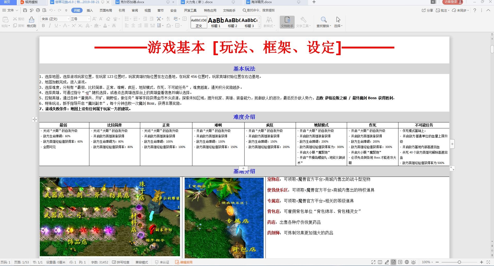
Task: Apply the 标题 1 style
Action: pos(216,22)
